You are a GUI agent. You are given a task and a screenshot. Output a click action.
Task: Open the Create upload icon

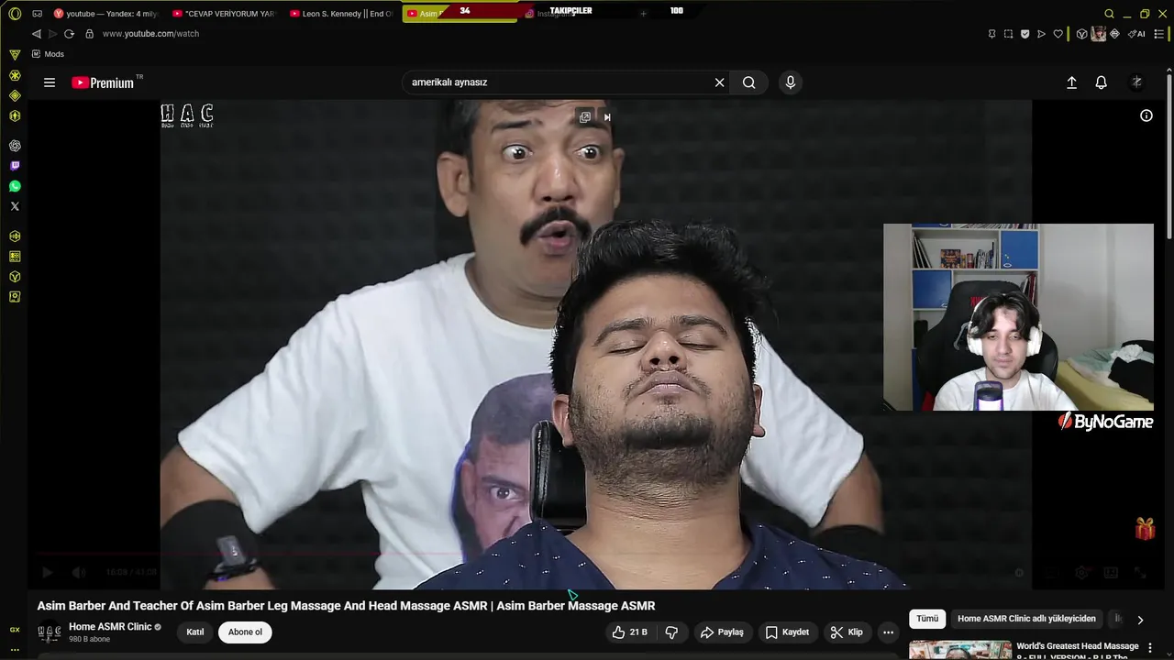pos(1071,82)
